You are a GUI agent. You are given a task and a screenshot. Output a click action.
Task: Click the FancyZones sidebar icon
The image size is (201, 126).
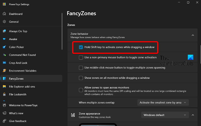4,78
